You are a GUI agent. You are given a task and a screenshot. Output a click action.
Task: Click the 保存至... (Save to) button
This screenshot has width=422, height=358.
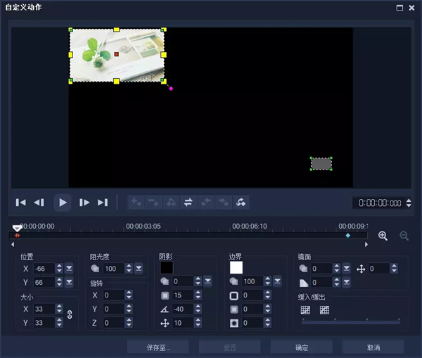click(158, 347)
